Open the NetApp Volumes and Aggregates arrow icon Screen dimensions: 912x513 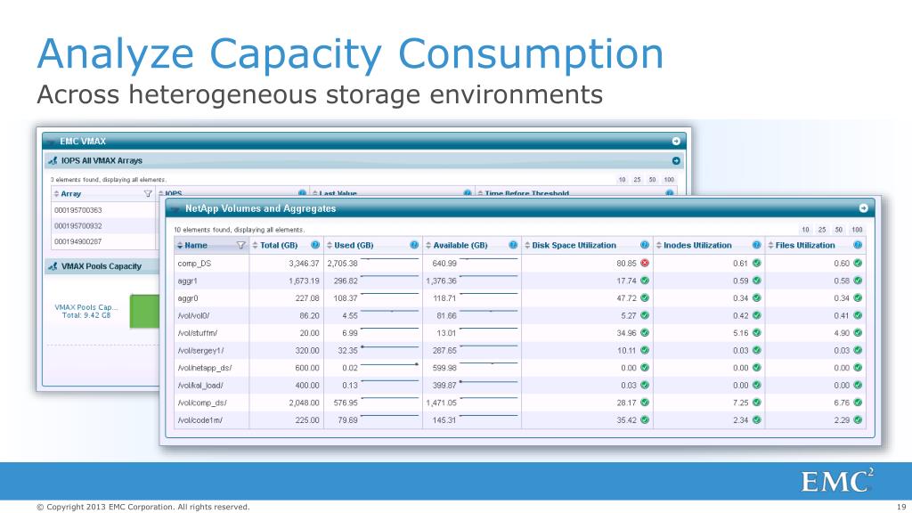[863, 208]
